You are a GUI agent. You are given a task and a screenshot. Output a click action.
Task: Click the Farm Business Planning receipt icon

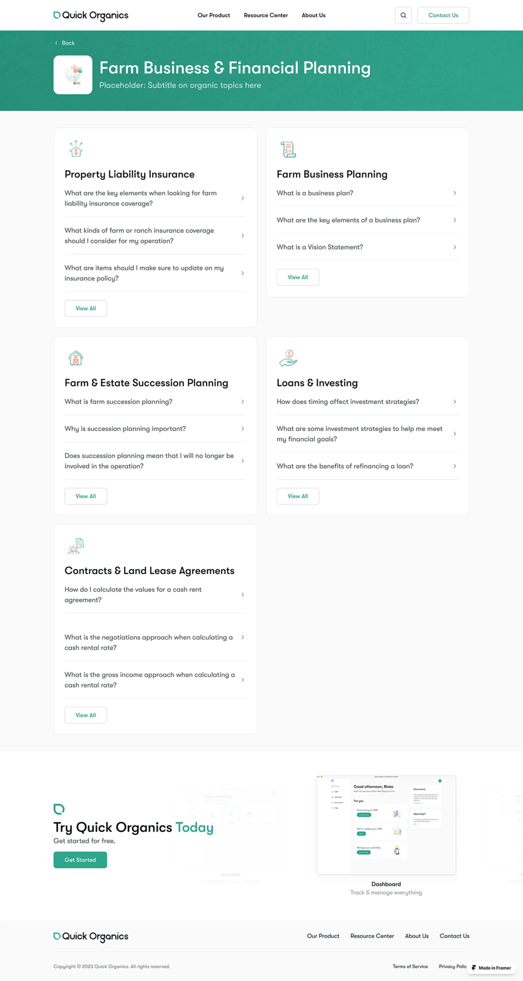[x=288, y=149]
